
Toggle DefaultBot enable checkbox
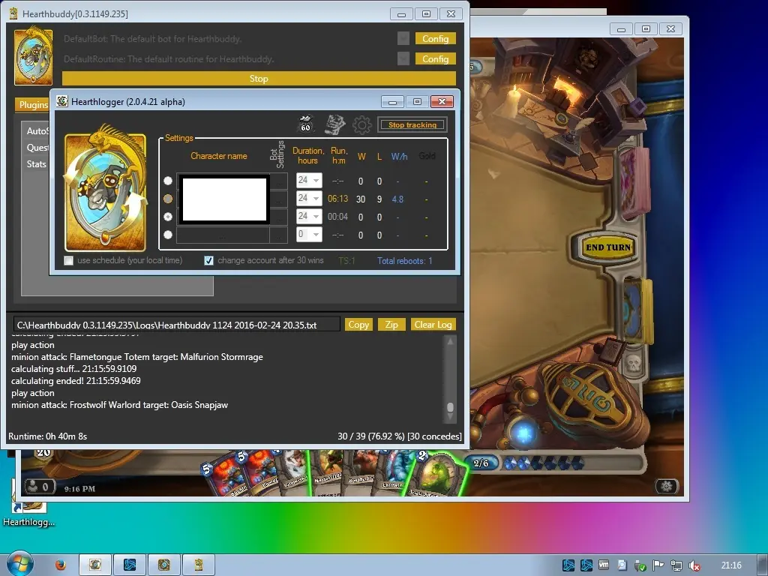(403, 38)
